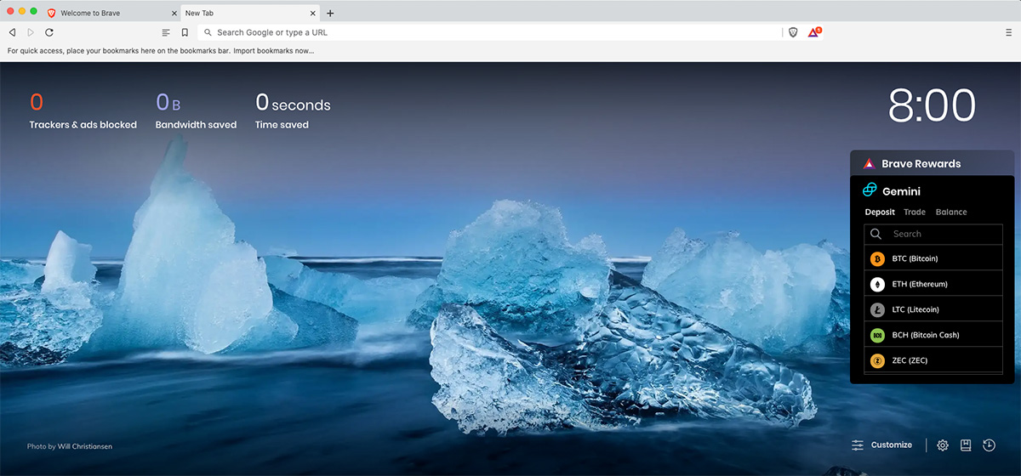Choose BCH (Bitcoin Cash) from the list
Viewport: 1021px width, 476px height.
coord(933,335)
